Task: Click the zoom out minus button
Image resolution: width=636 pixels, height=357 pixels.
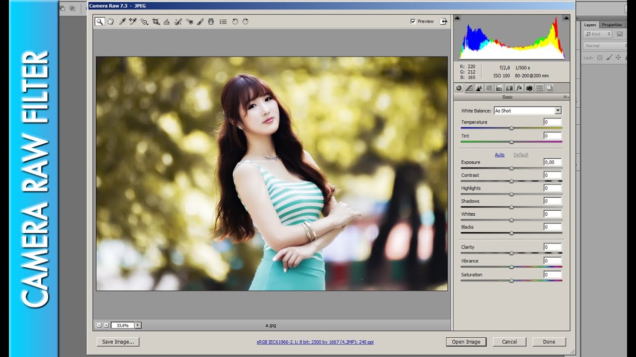Action: point(99,325)
